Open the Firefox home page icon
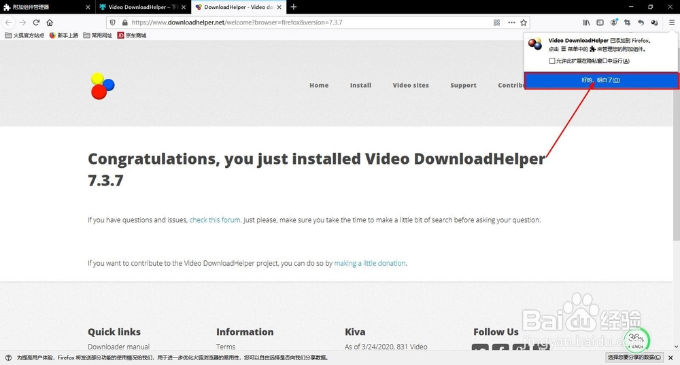The height and width of the screenshot is (365, 680). click(x=50, y=22)
